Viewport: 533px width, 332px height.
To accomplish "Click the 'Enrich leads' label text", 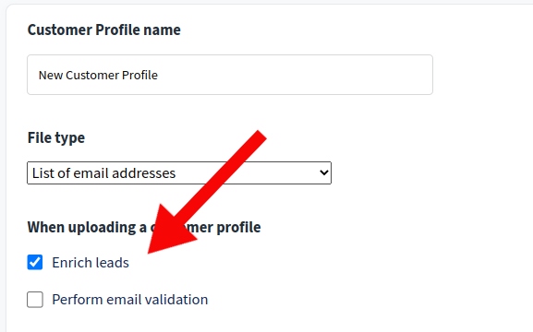I will click(x=91, y=263).
